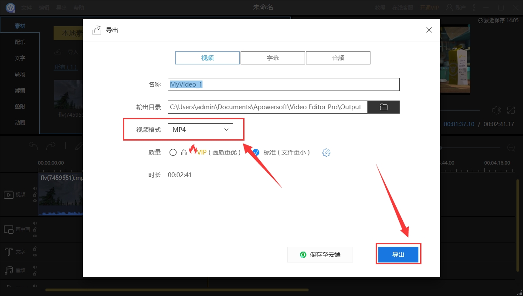Mute the 画中画 track speaker
This screenshot has width=523, height=296.
[x=35, y=223]
